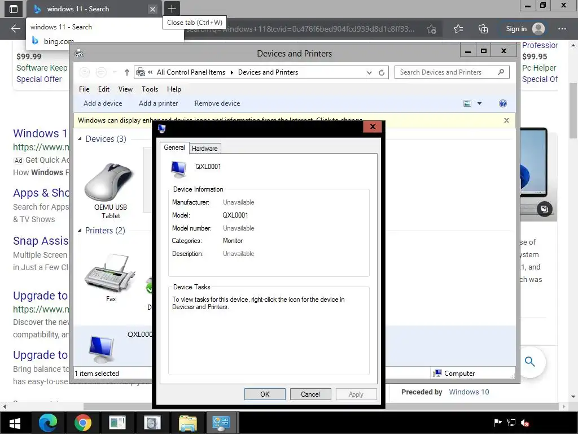Close the windows 11 - Search tab
Image resolution: width=578 pixels, height=434 pixels.
click(152, 9)
